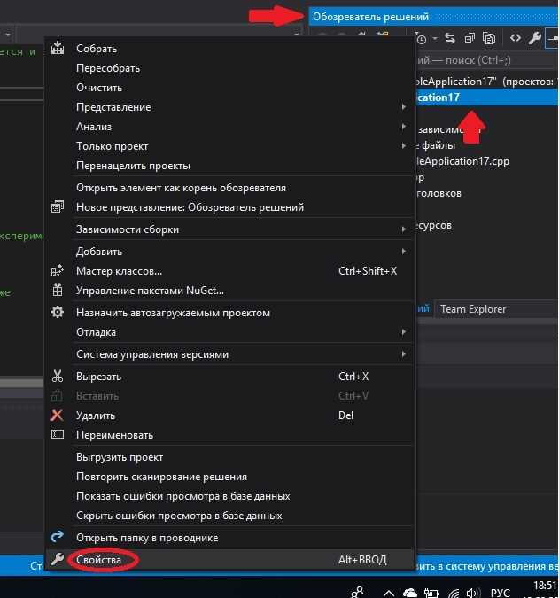Click the NuGet package management icon

point(58,291)
